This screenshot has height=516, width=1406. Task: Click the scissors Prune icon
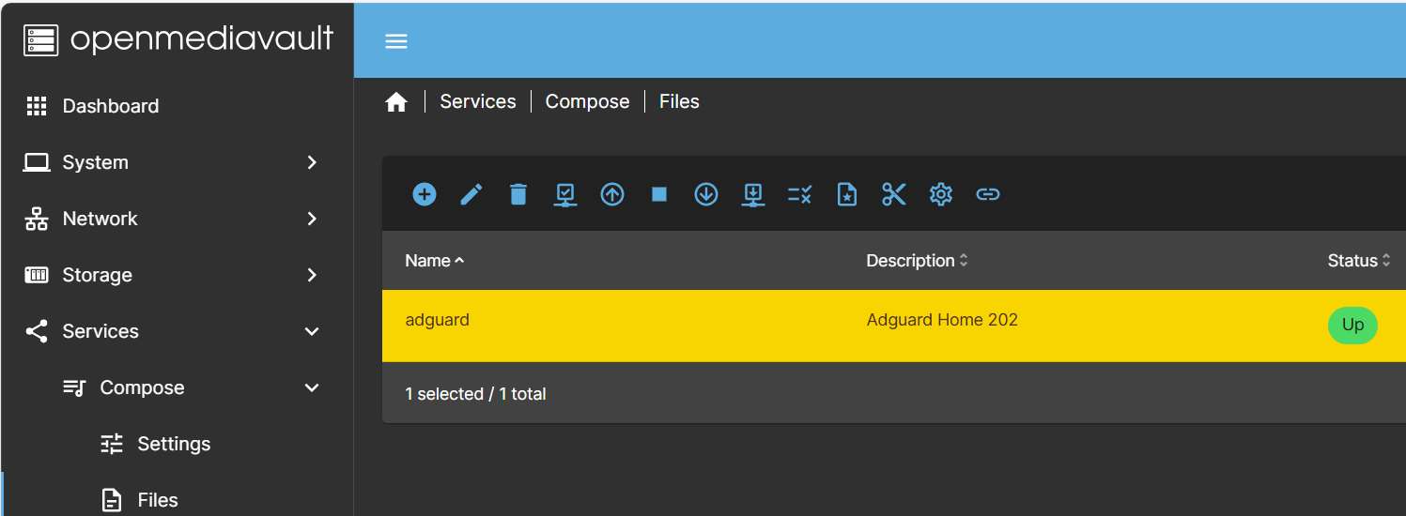point(894,194)
